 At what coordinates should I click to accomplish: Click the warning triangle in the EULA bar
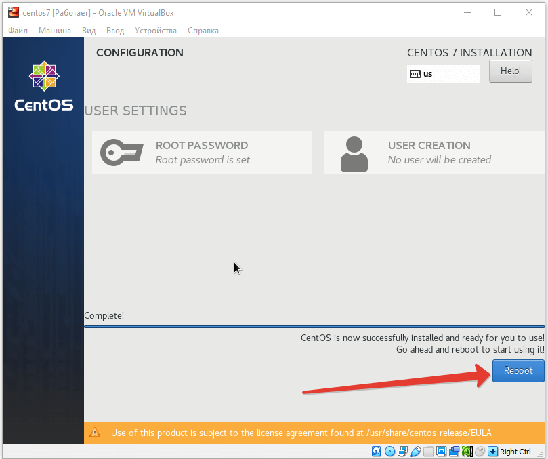pos(96,433)
